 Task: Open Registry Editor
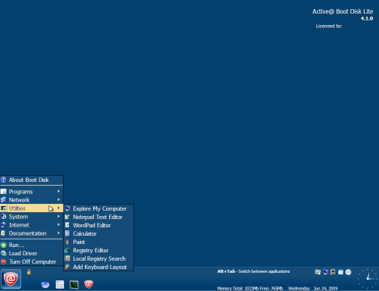[x=99, y=250]
